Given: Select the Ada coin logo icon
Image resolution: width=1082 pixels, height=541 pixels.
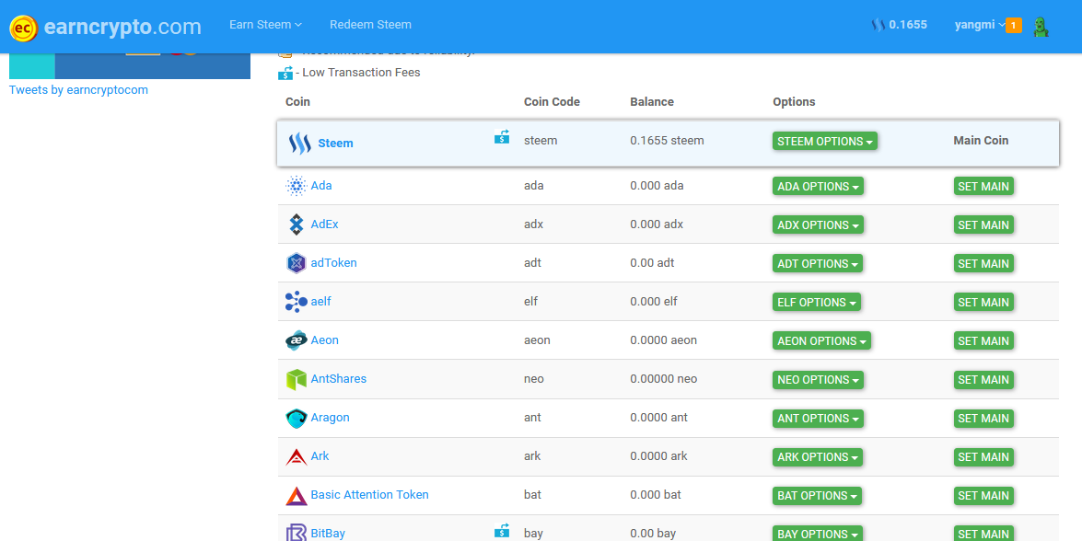Looking at the screenshot, I should pos(297,185).
